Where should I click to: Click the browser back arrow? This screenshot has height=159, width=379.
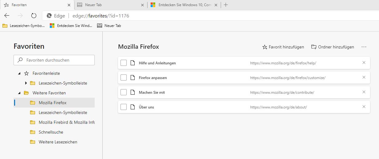(7, 16)
